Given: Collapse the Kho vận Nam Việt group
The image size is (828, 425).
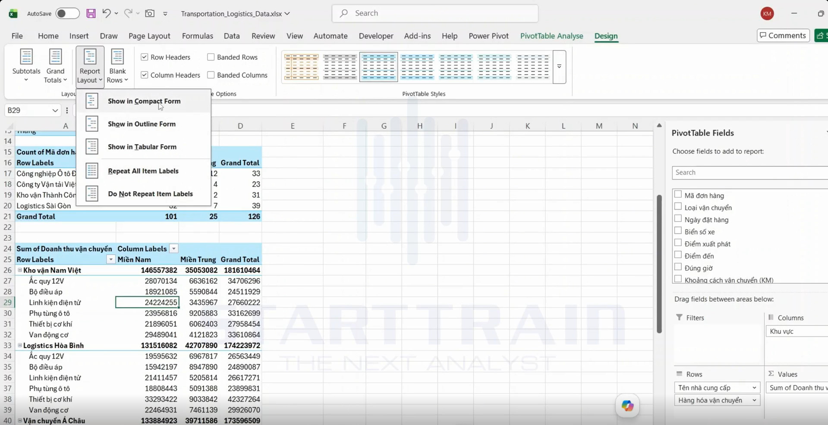Looking at the screenshot, I should pyautogui.click(x=20, y=270).
